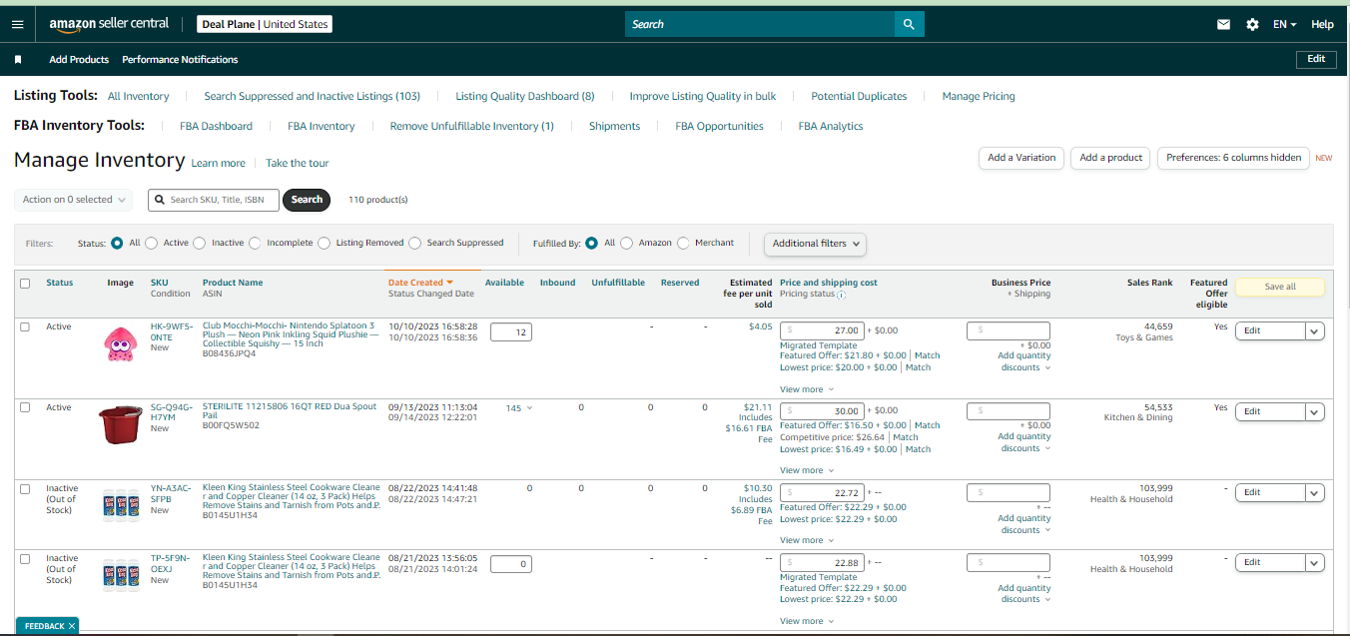Viewport: 1350px width, 636px height.
Task: Select Fulfilled By Amazon radio
Action: (626, 243)
